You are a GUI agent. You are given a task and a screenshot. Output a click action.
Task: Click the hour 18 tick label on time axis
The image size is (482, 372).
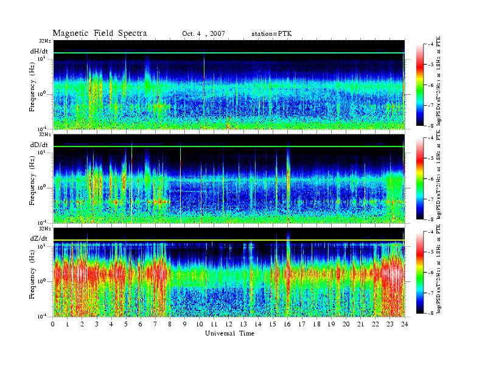coord(316,324)
